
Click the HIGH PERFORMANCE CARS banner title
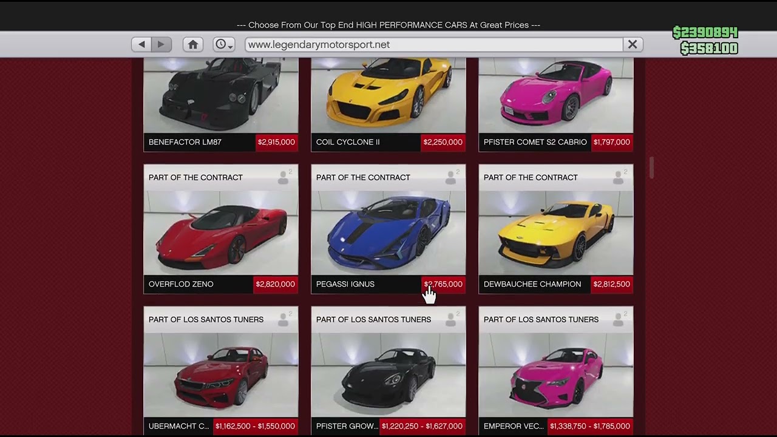tap(388, 25)
